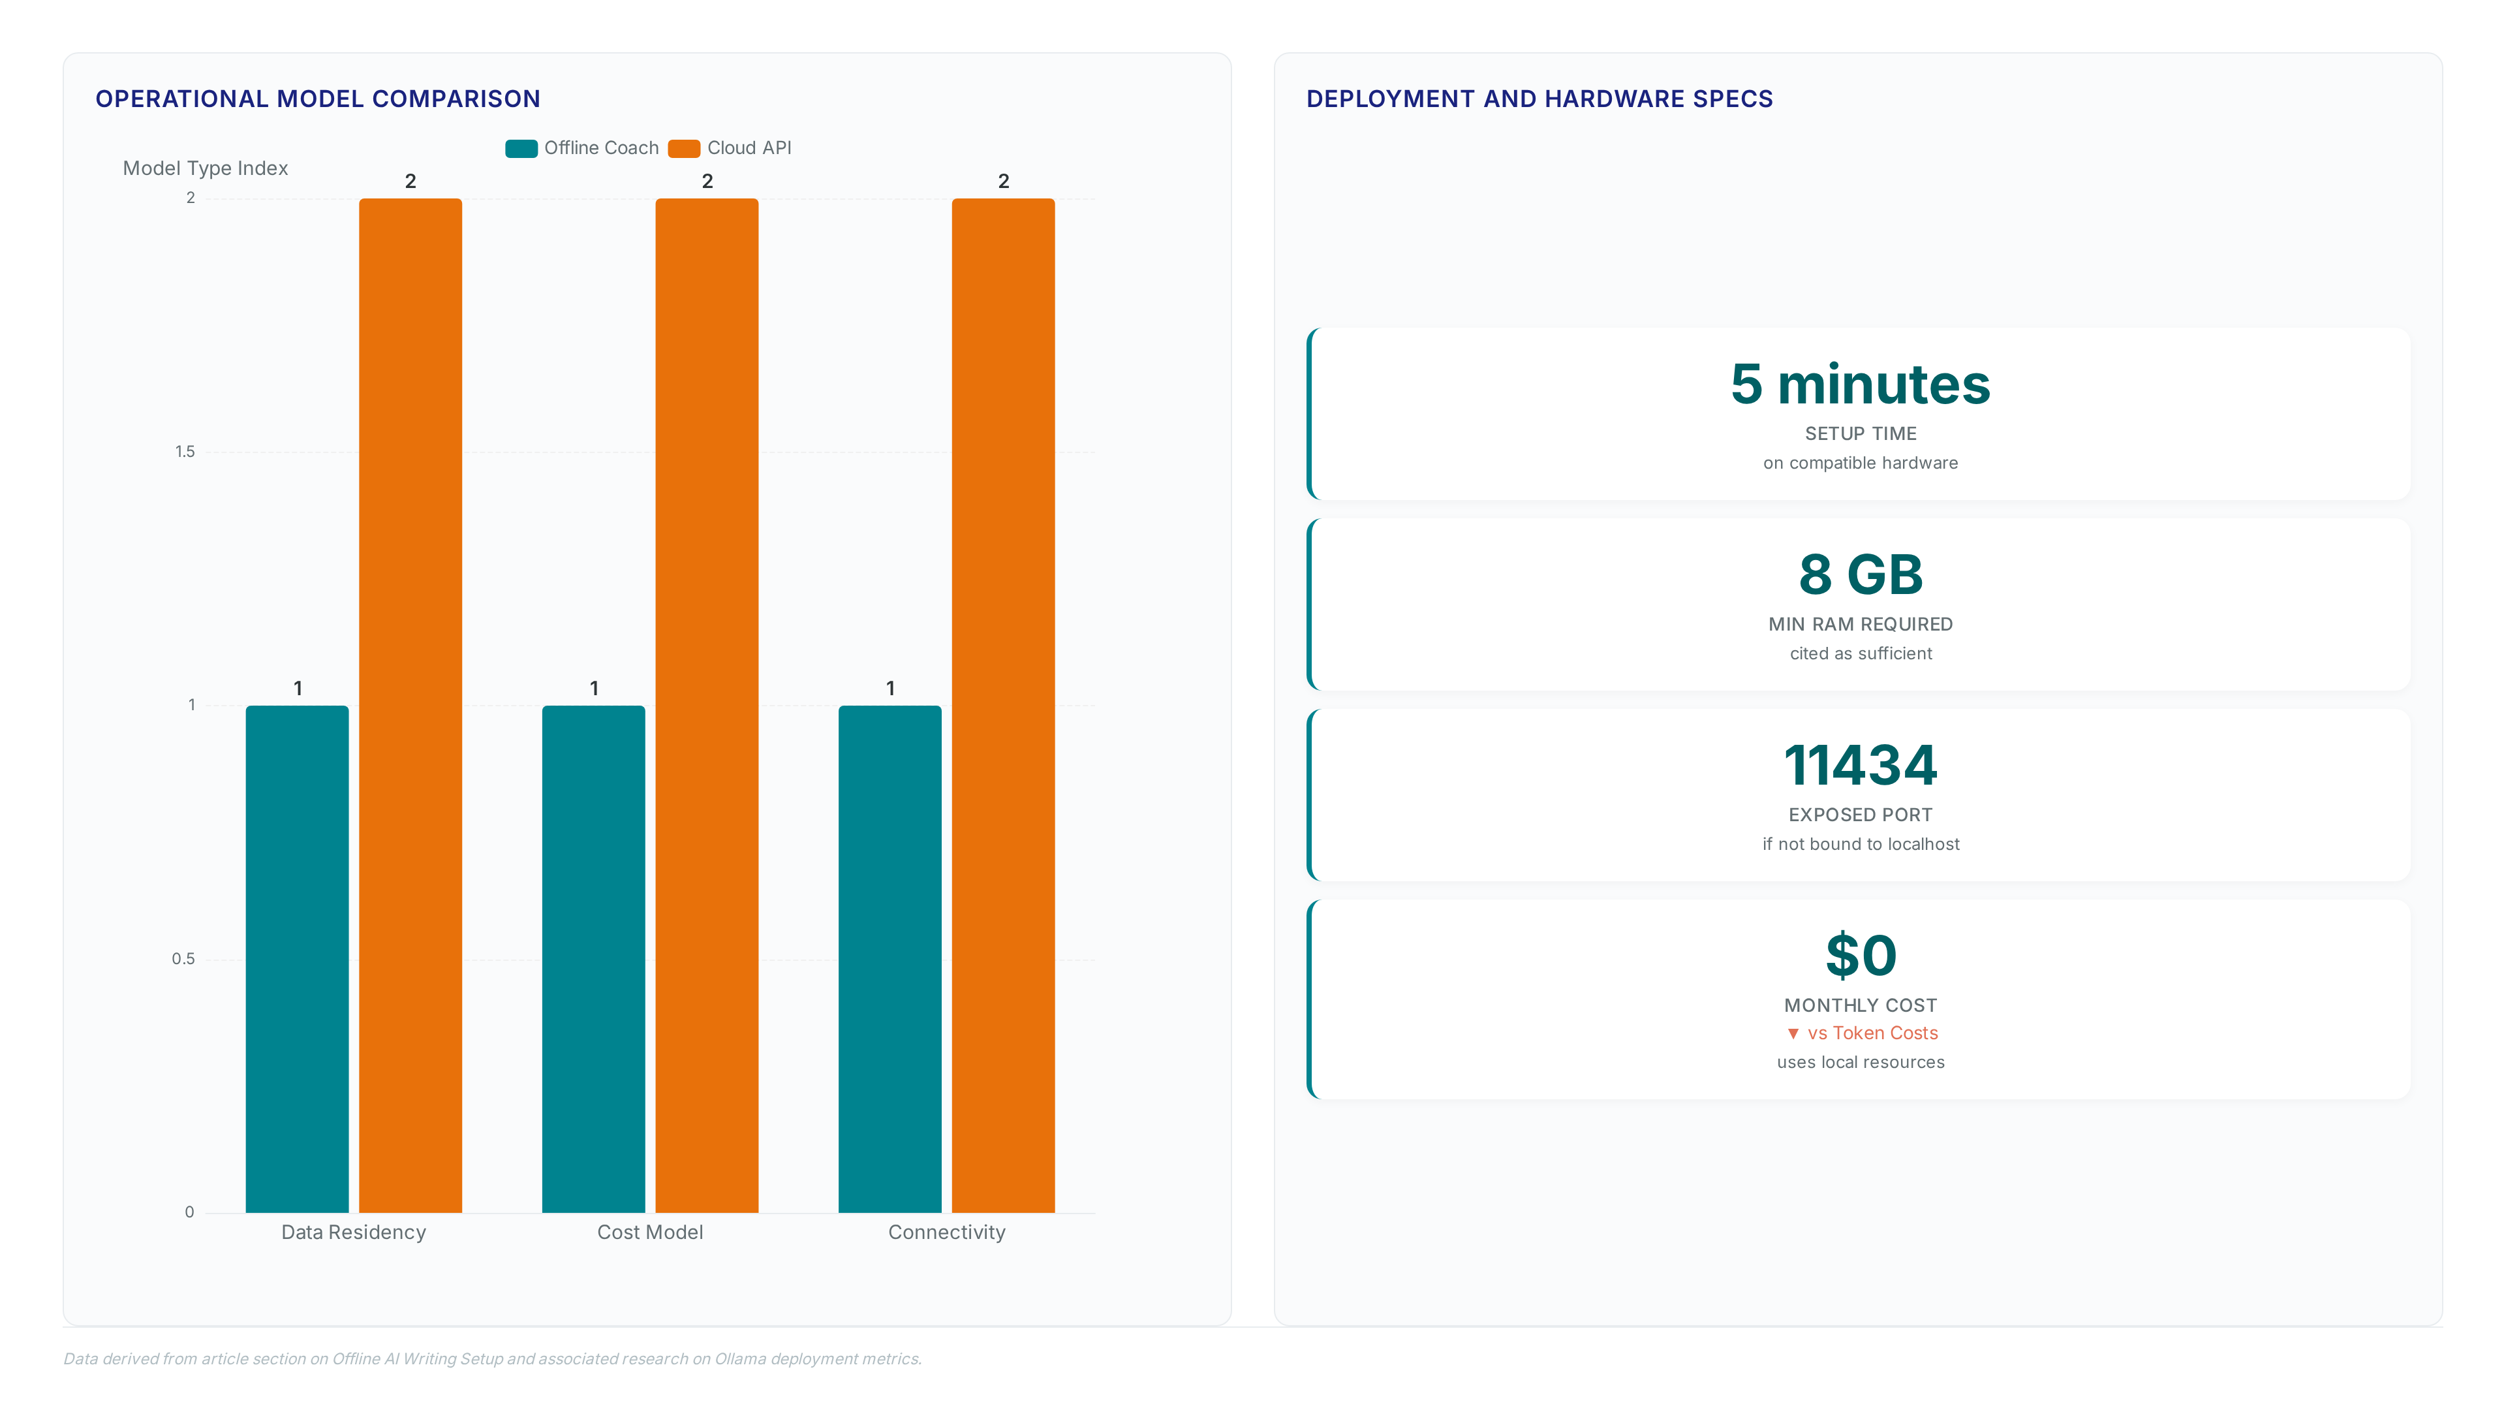Click the Model Type Index axis title
Screen dimensions: 2506x1410
point(206,168)
